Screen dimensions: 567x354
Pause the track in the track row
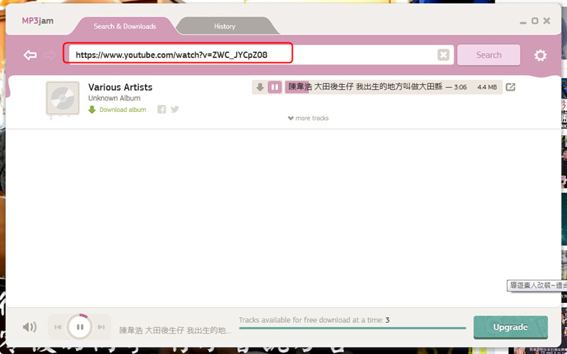pyautogui.click(x=275, y=87)
